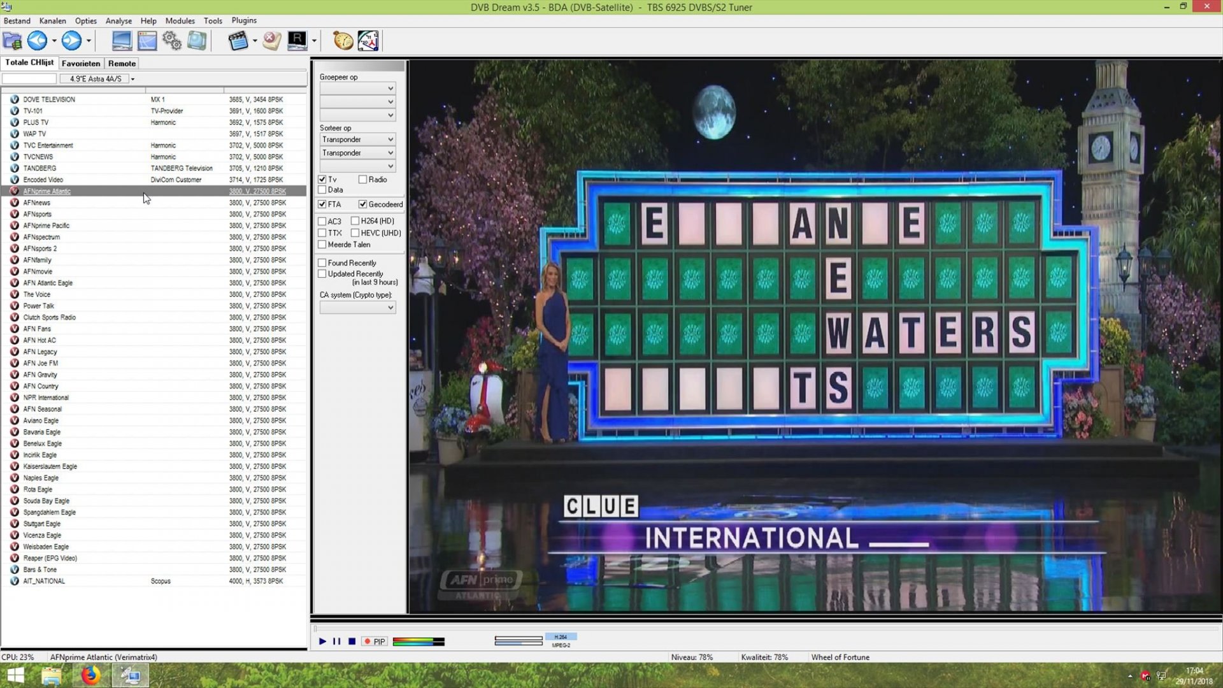Click the pause playback button
Viewport: 1223px width, 688px height.
[x=336, y=641]
